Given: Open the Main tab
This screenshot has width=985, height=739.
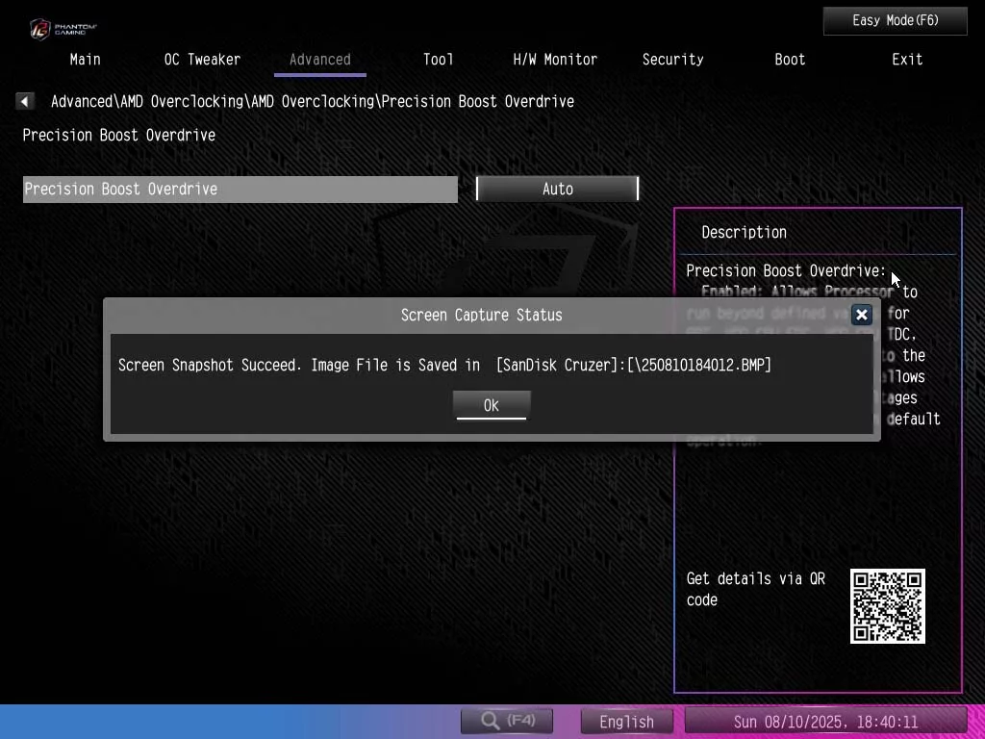Looking at the screenshot, I should pyautogui.click(x=85, y=60).
